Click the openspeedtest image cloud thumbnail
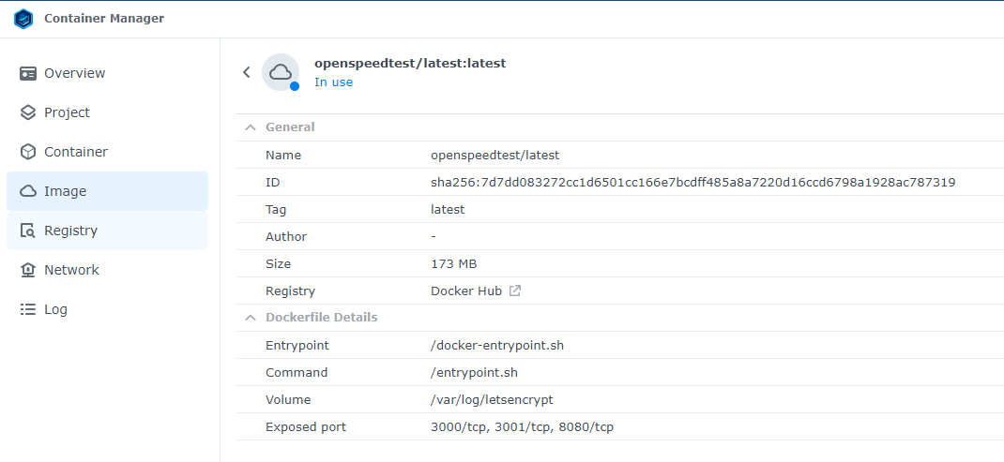The width and height of the screenshot is (1004, 462). [280, 72]
